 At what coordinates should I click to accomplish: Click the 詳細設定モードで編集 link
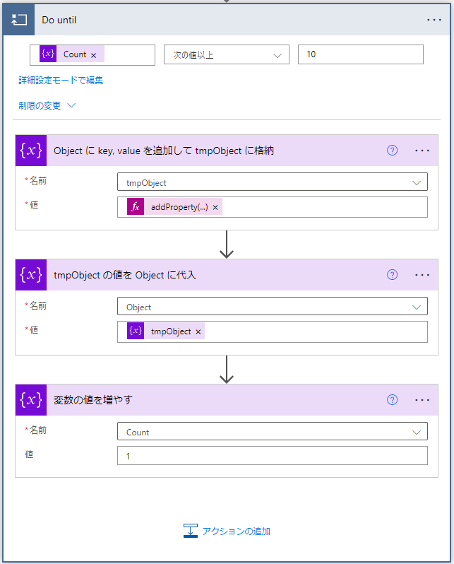click(x=61, y=80)
